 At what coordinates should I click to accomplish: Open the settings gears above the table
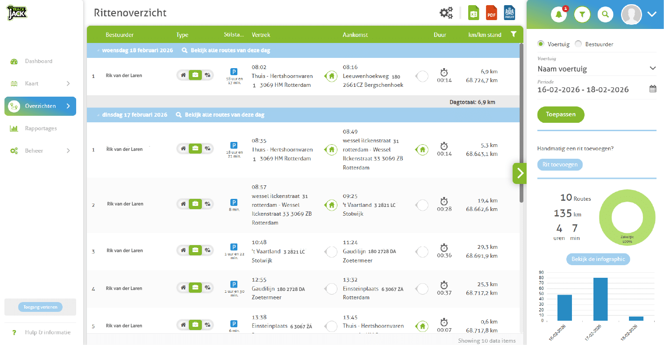click(x=446, y=13)
